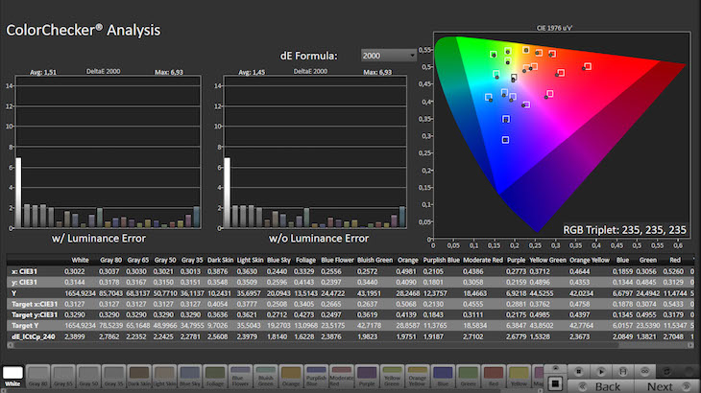Click the 'Bluish Green' column header
The width and height of the screenshot is (701, 393).
375,260
